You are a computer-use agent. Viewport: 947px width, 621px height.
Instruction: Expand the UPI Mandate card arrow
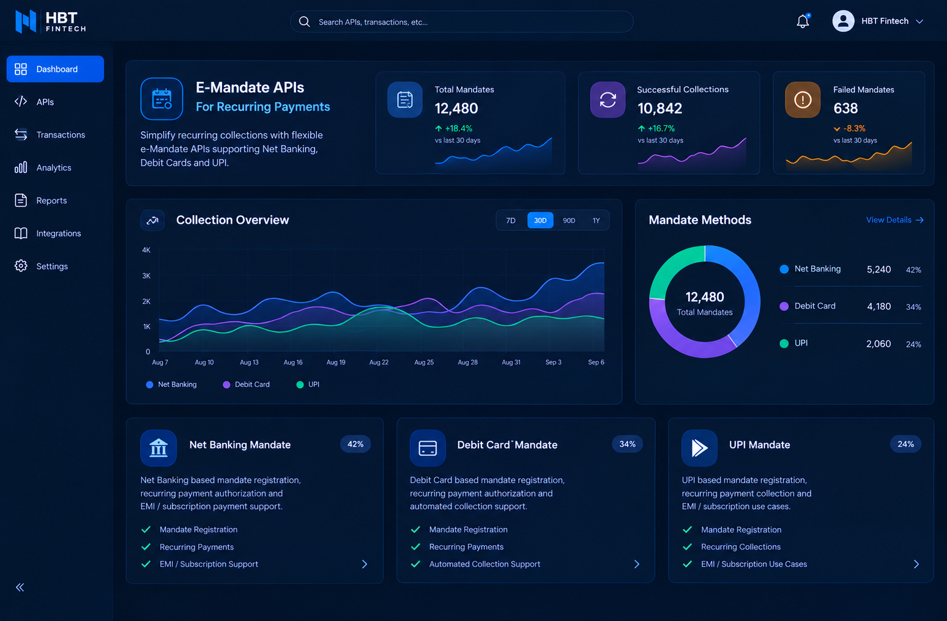click(916, 564)
